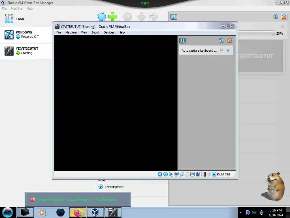The width and height of the screenshot is (290, 218).
Task: Select the YIIVITIGUTUT machine in sidebar
Action: coord(26,51)
